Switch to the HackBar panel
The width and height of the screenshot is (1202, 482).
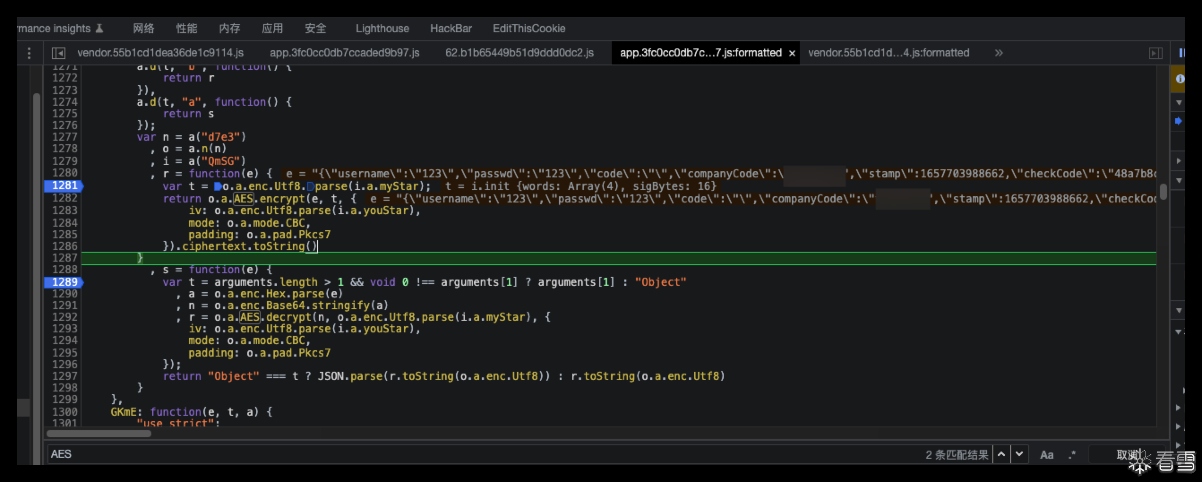(451, 29)
